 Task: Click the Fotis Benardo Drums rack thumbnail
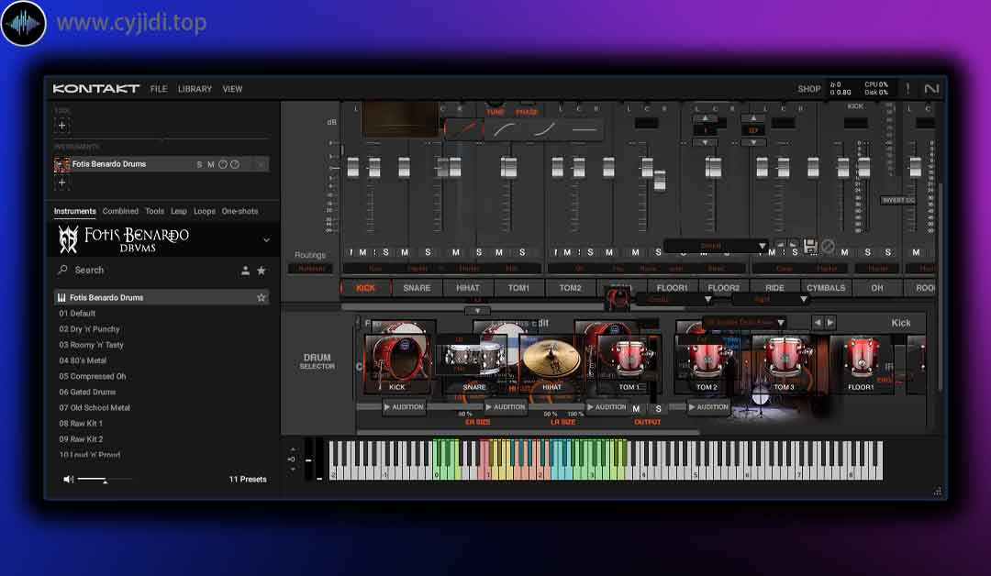click(x=62, y=164)
